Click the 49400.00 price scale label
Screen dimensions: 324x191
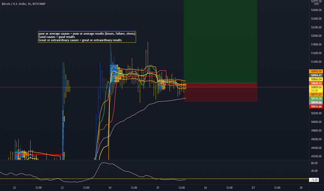coord(316,148)
